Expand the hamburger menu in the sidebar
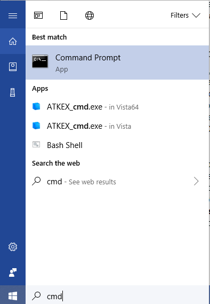 pos(13,15)
